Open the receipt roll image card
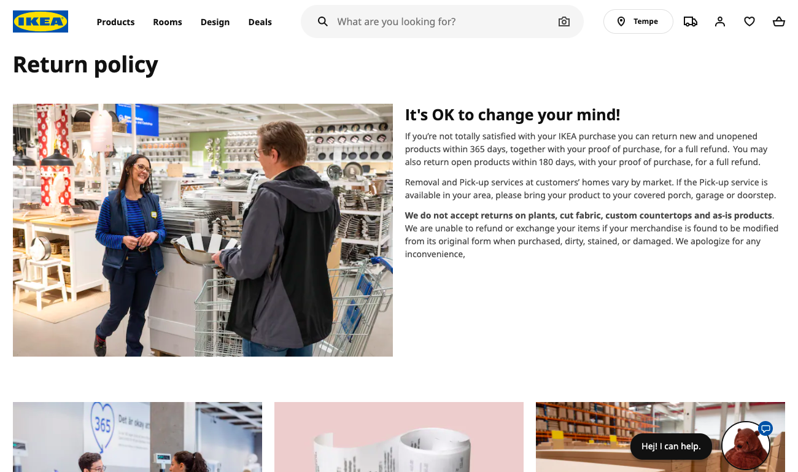 tap(399, 437)
